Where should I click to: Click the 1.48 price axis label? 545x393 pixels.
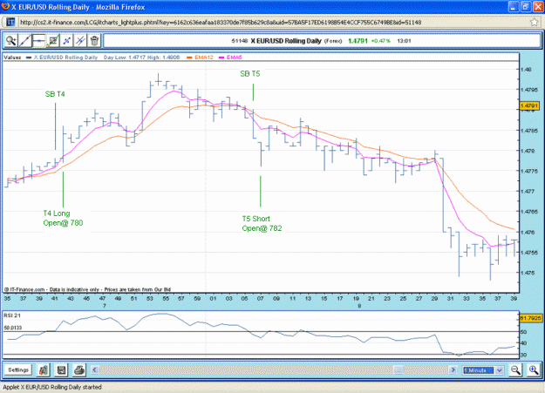[526, 70]
